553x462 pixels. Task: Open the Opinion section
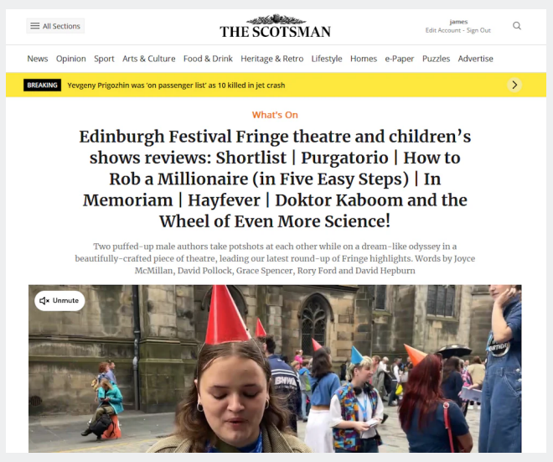[x=71, y=59]
